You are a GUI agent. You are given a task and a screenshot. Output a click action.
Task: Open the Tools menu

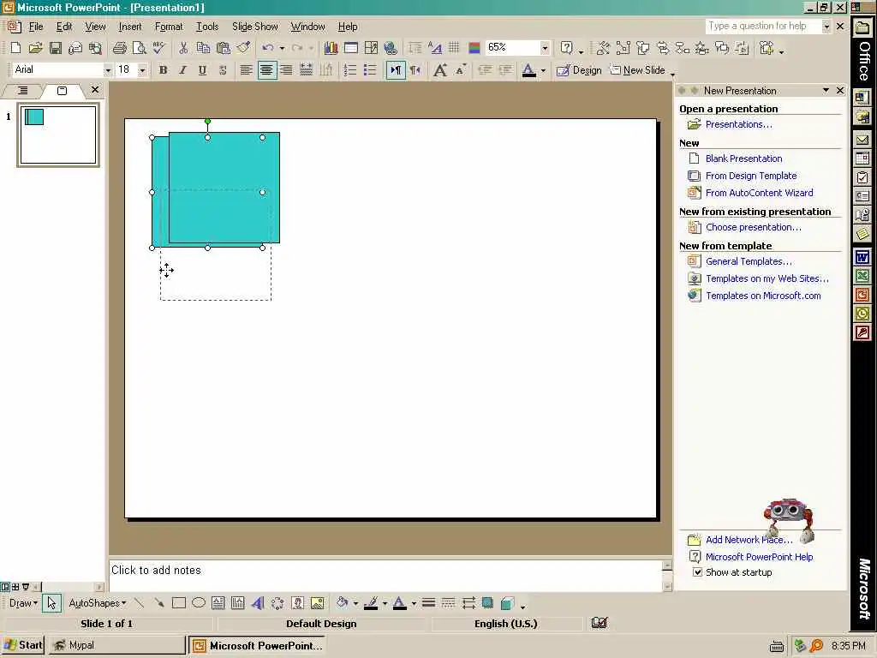[x=207, y=27]
